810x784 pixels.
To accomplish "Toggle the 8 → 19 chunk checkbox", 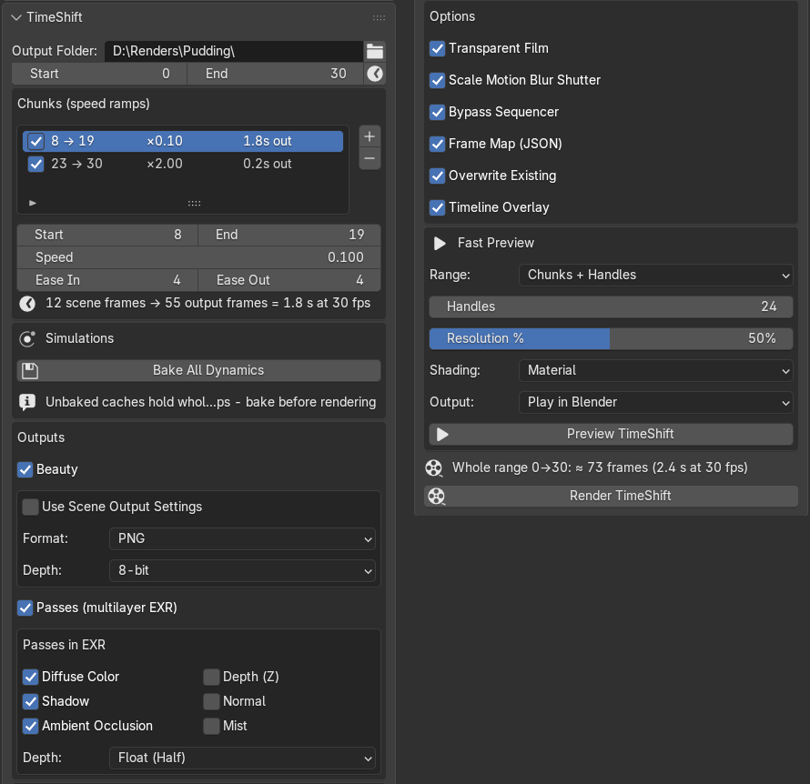I will (x=35, y=141).
